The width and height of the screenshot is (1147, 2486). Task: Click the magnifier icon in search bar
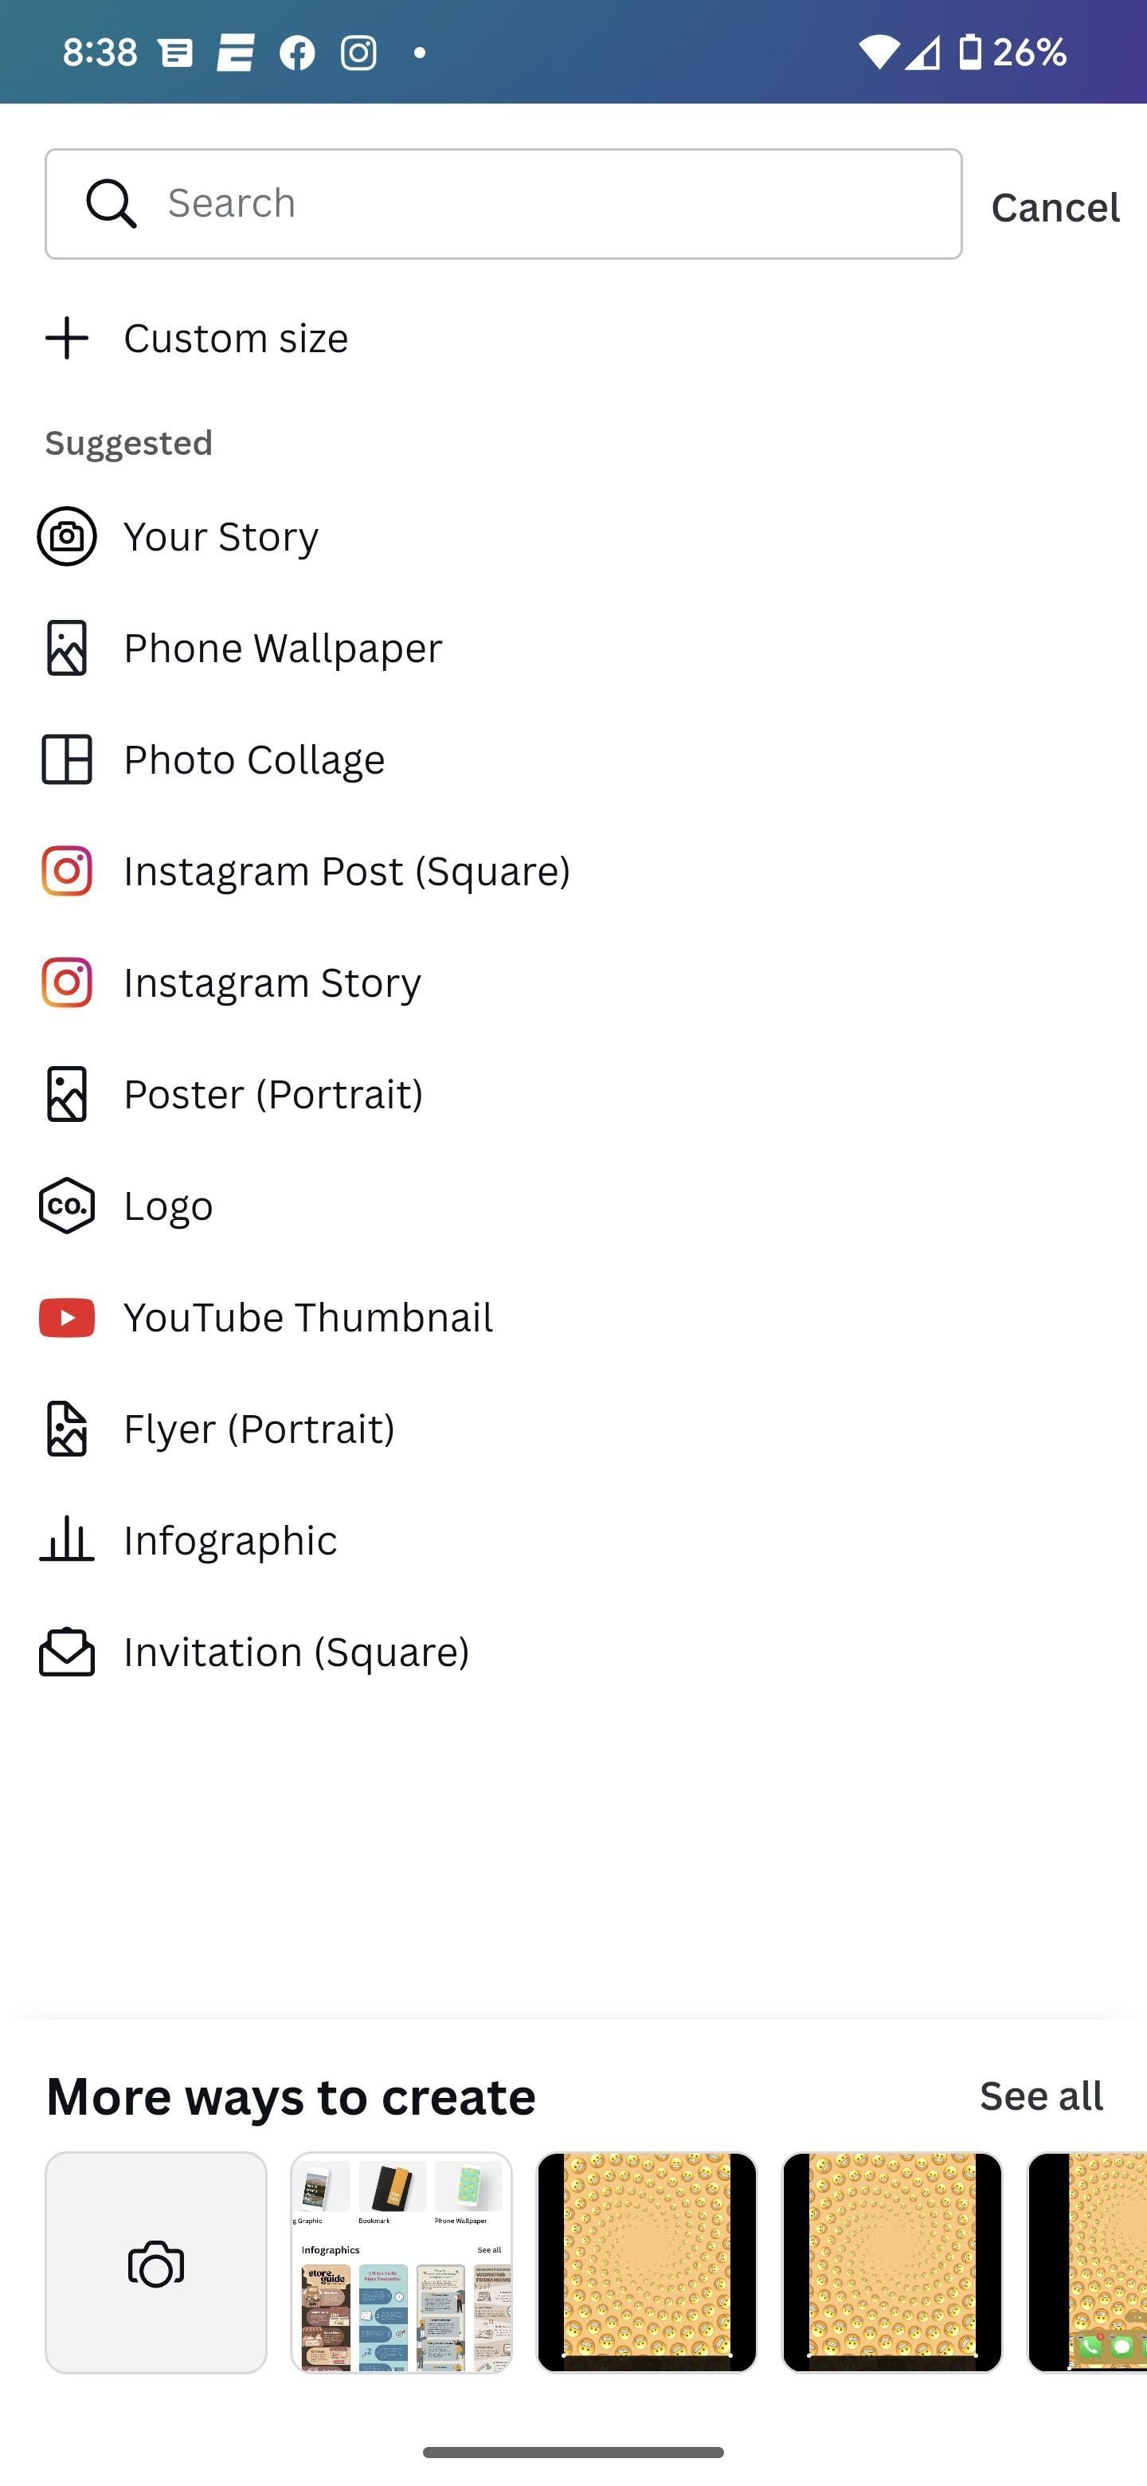click(111, 204)
